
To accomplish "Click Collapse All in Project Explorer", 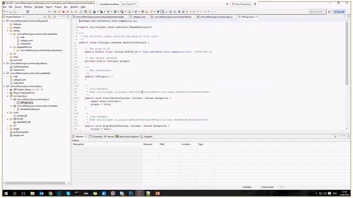I will [x=45, y=17].
